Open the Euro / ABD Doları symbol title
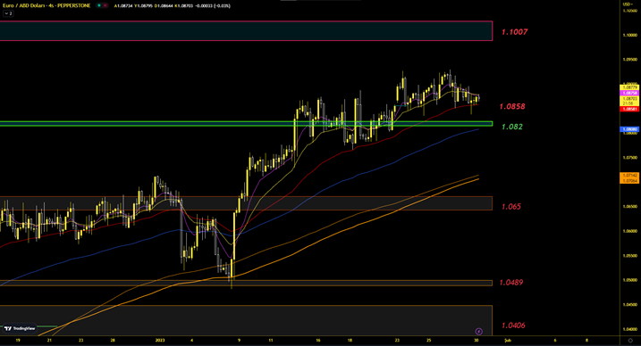641x346 pixels. tap(46, 5)
